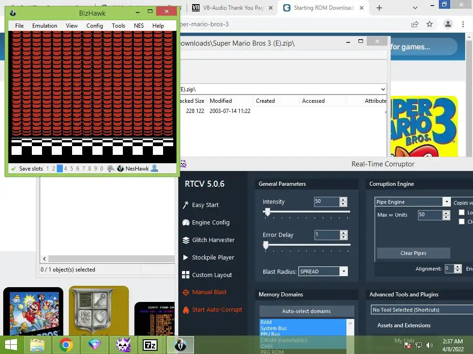Click the Real-Time Corruptor window icon
This screenshot has height=354, width=473.
[183, 164]
